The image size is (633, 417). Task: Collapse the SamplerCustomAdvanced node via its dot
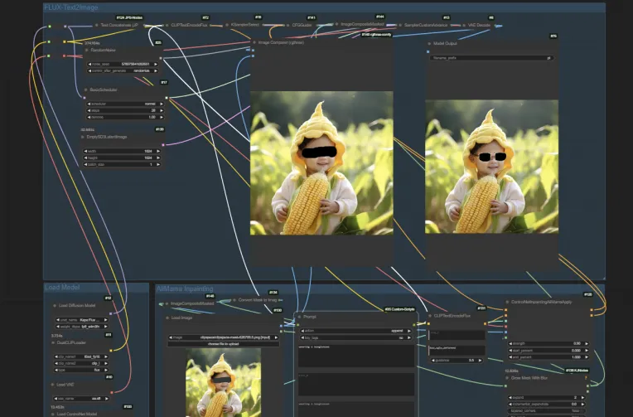pos(400,25)
